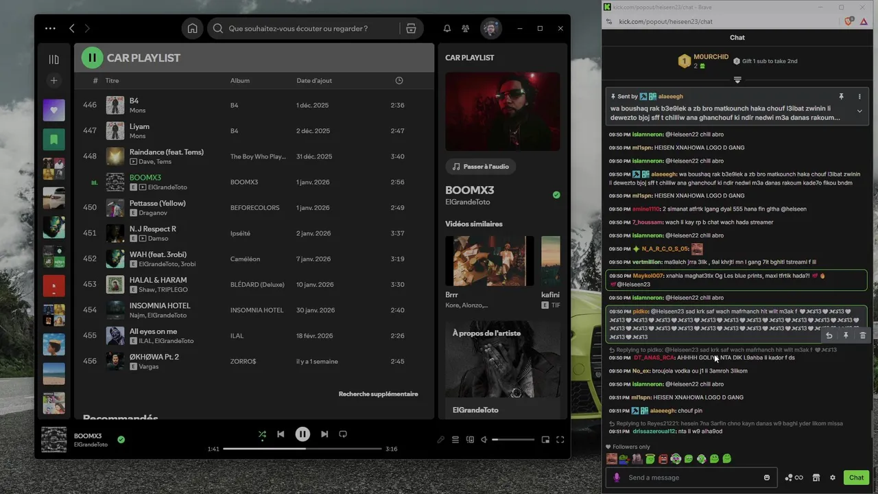The height and width of the screenshot is (494, 878).
Task: Toggle shuffle in the player controls
Action: [262, 434]
